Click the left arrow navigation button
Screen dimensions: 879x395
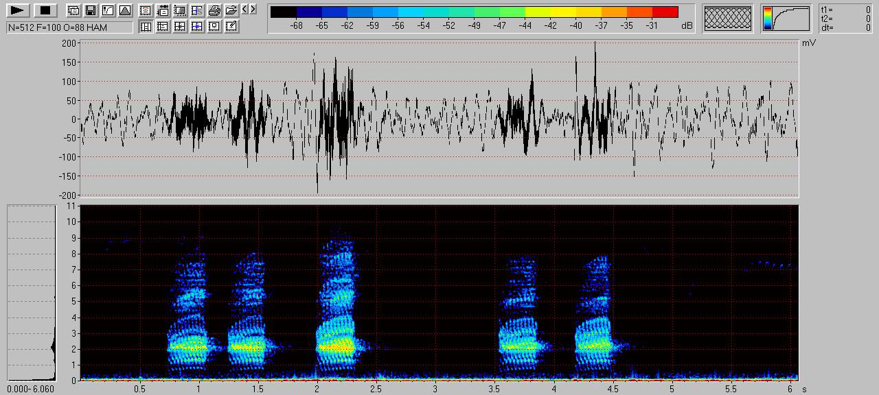[245, 9]
